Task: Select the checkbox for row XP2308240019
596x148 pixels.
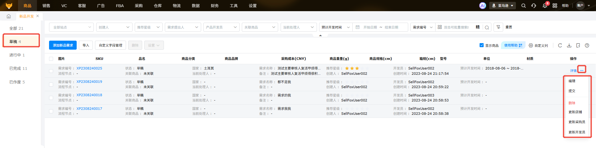Action: click(x=51, y=84)
